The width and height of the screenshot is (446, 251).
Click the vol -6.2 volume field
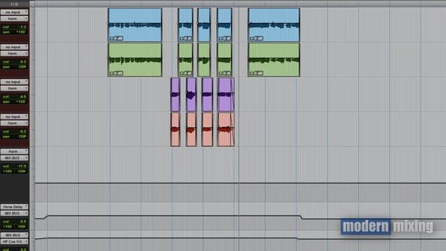tap(14, 132)
